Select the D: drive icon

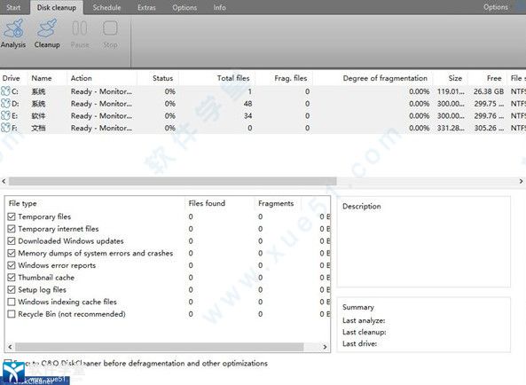(5, 104)
